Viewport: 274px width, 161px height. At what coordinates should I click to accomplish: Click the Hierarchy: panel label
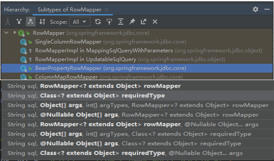pos(17,10)
